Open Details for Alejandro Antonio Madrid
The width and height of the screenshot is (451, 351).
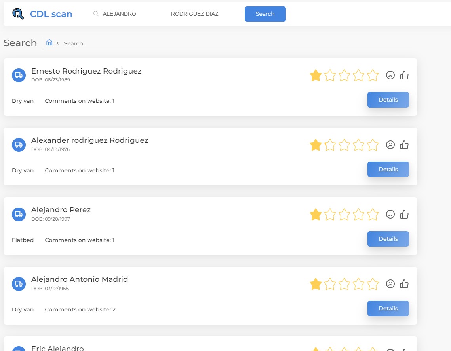pyautogui.click(x=388, y=308)
